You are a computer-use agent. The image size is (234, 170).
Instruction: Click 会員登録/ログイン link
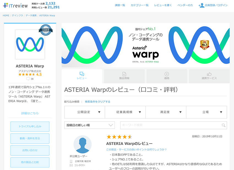[216, 5]
